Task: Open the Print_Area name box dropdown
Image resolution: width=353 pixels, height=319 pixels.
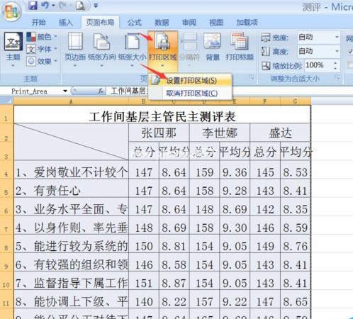Action: [65, 91]
